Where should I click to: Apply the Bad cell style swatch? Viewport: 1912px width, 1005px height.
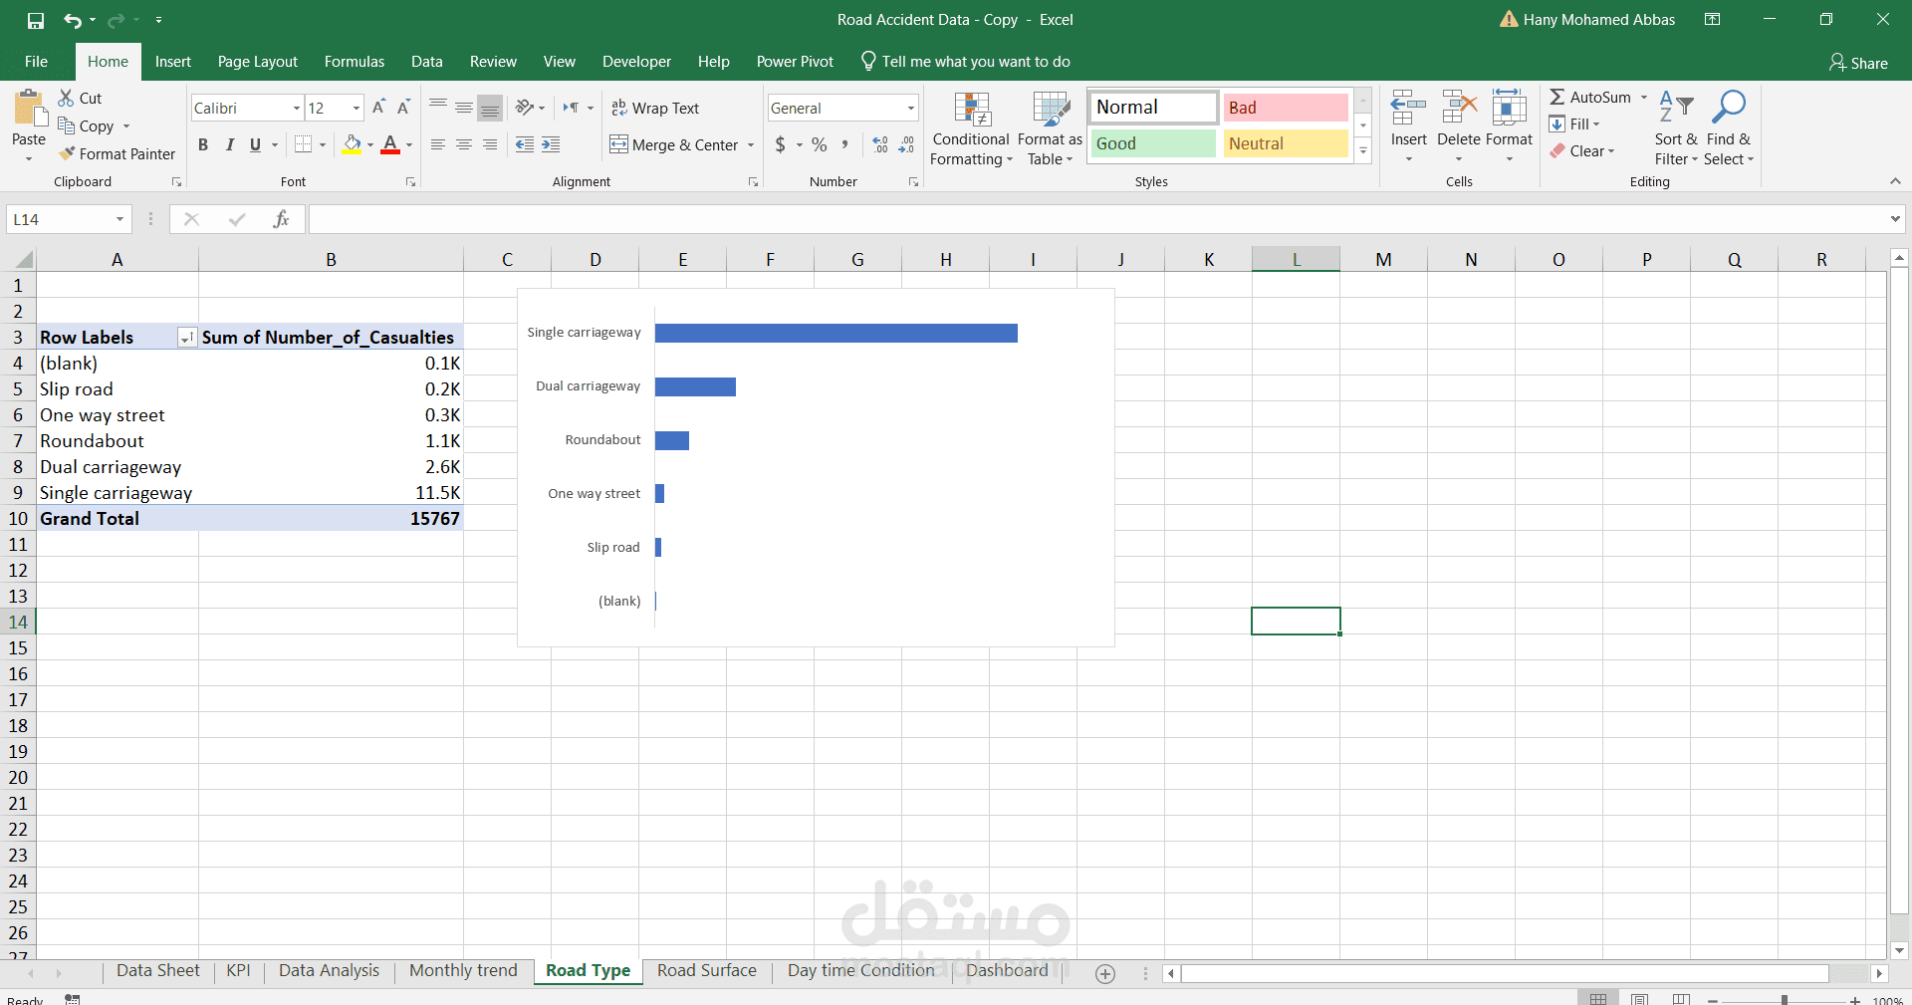1286,108
